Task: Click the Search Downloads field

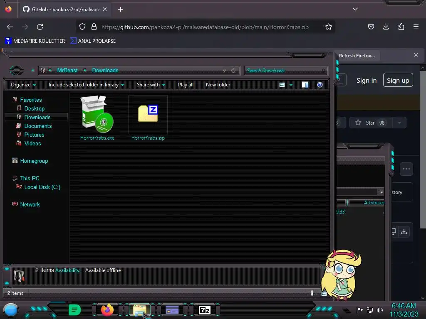Action: (286, 71)
